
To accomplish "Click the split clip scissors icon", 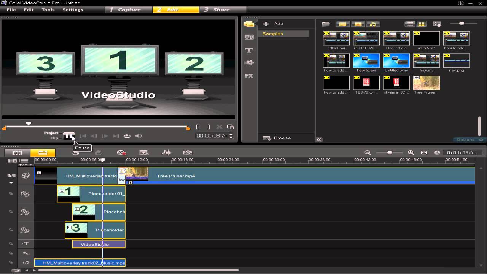I will coord(220,127).
